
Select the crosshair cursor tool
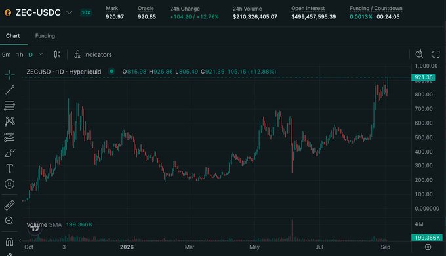[9, 75]
